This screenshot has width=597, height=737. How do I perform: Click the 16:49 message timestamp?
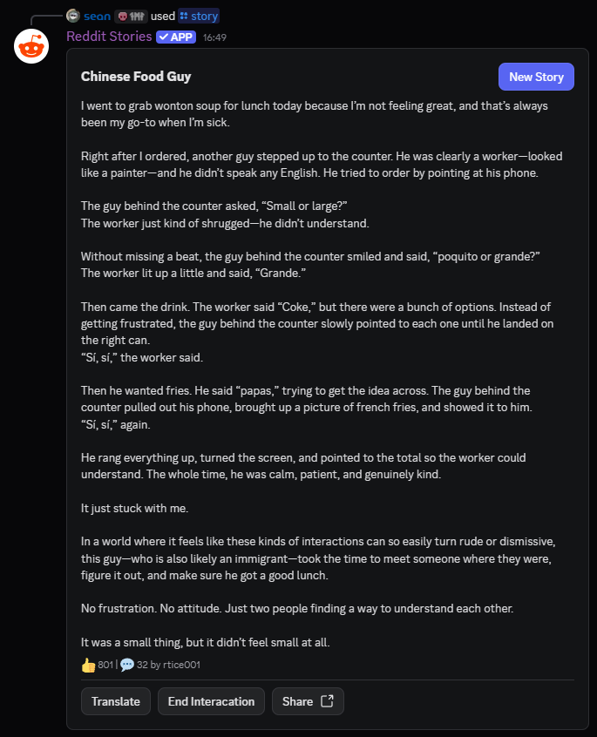pyautogui.click(x=214, y=37)
